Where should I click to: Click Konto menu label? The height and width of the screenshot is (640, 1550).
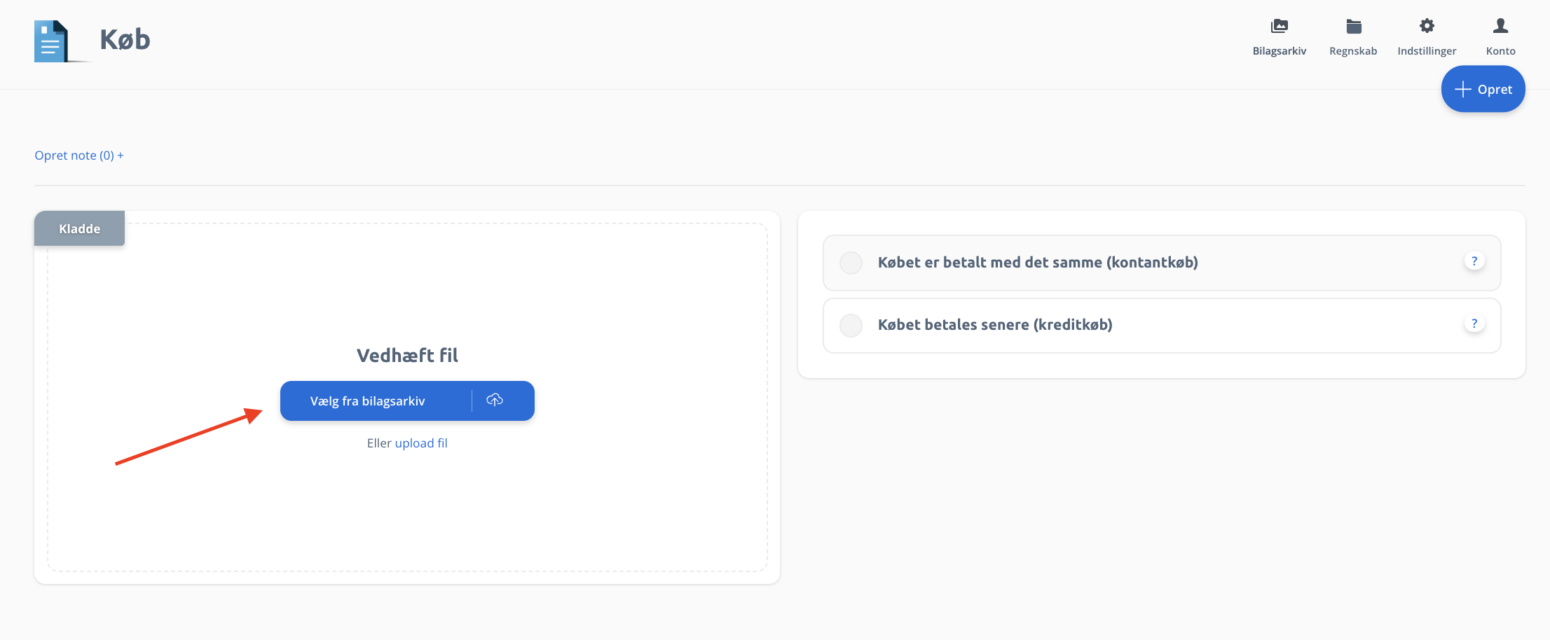1500,51
